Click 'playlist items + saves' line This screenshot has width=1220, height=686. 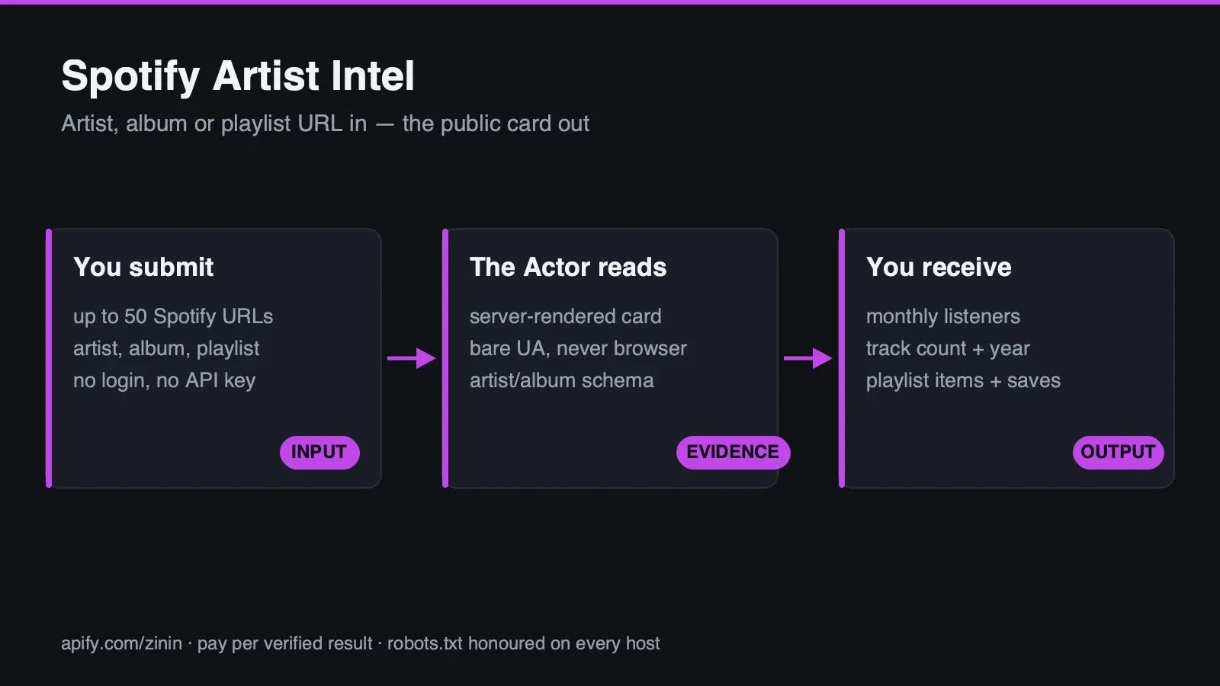click(963, 380)
